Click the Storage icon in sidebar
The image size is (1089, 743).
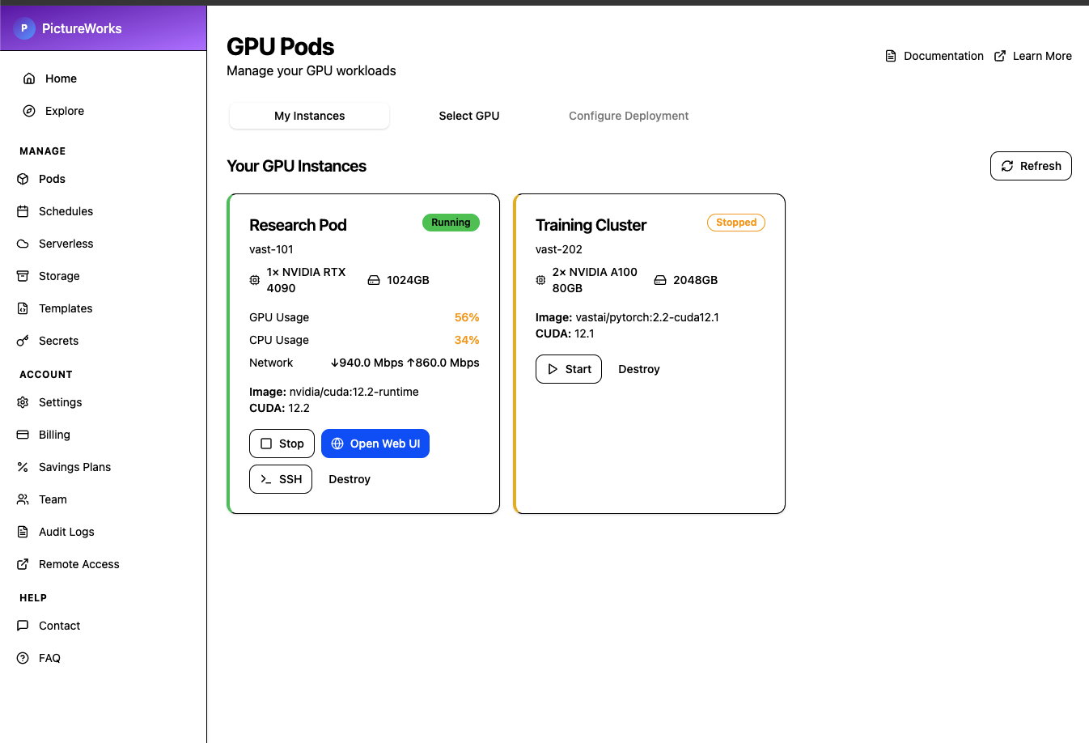click(x=23, y=276)
